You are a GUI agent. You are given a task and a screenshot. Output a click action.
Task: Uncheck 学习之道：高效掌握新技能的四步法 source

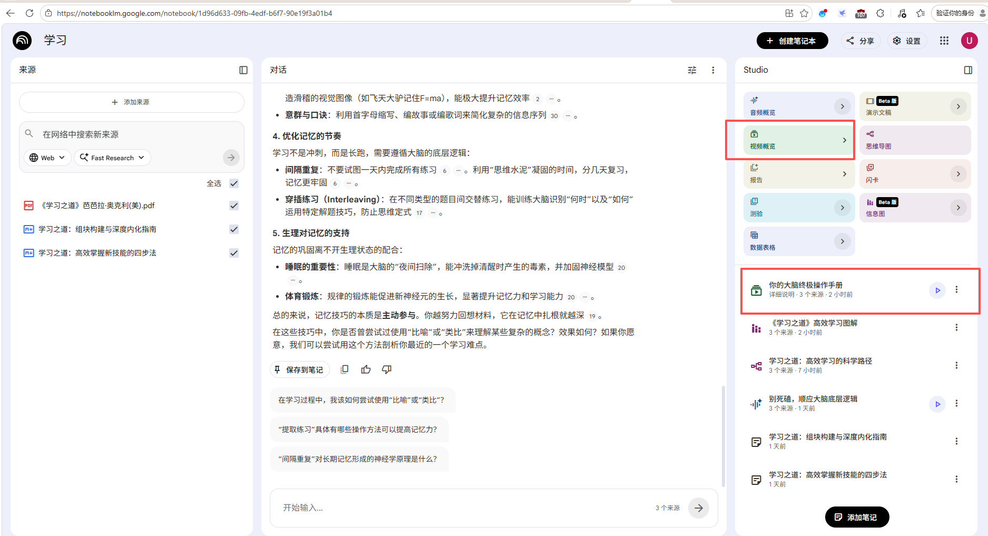234,253
